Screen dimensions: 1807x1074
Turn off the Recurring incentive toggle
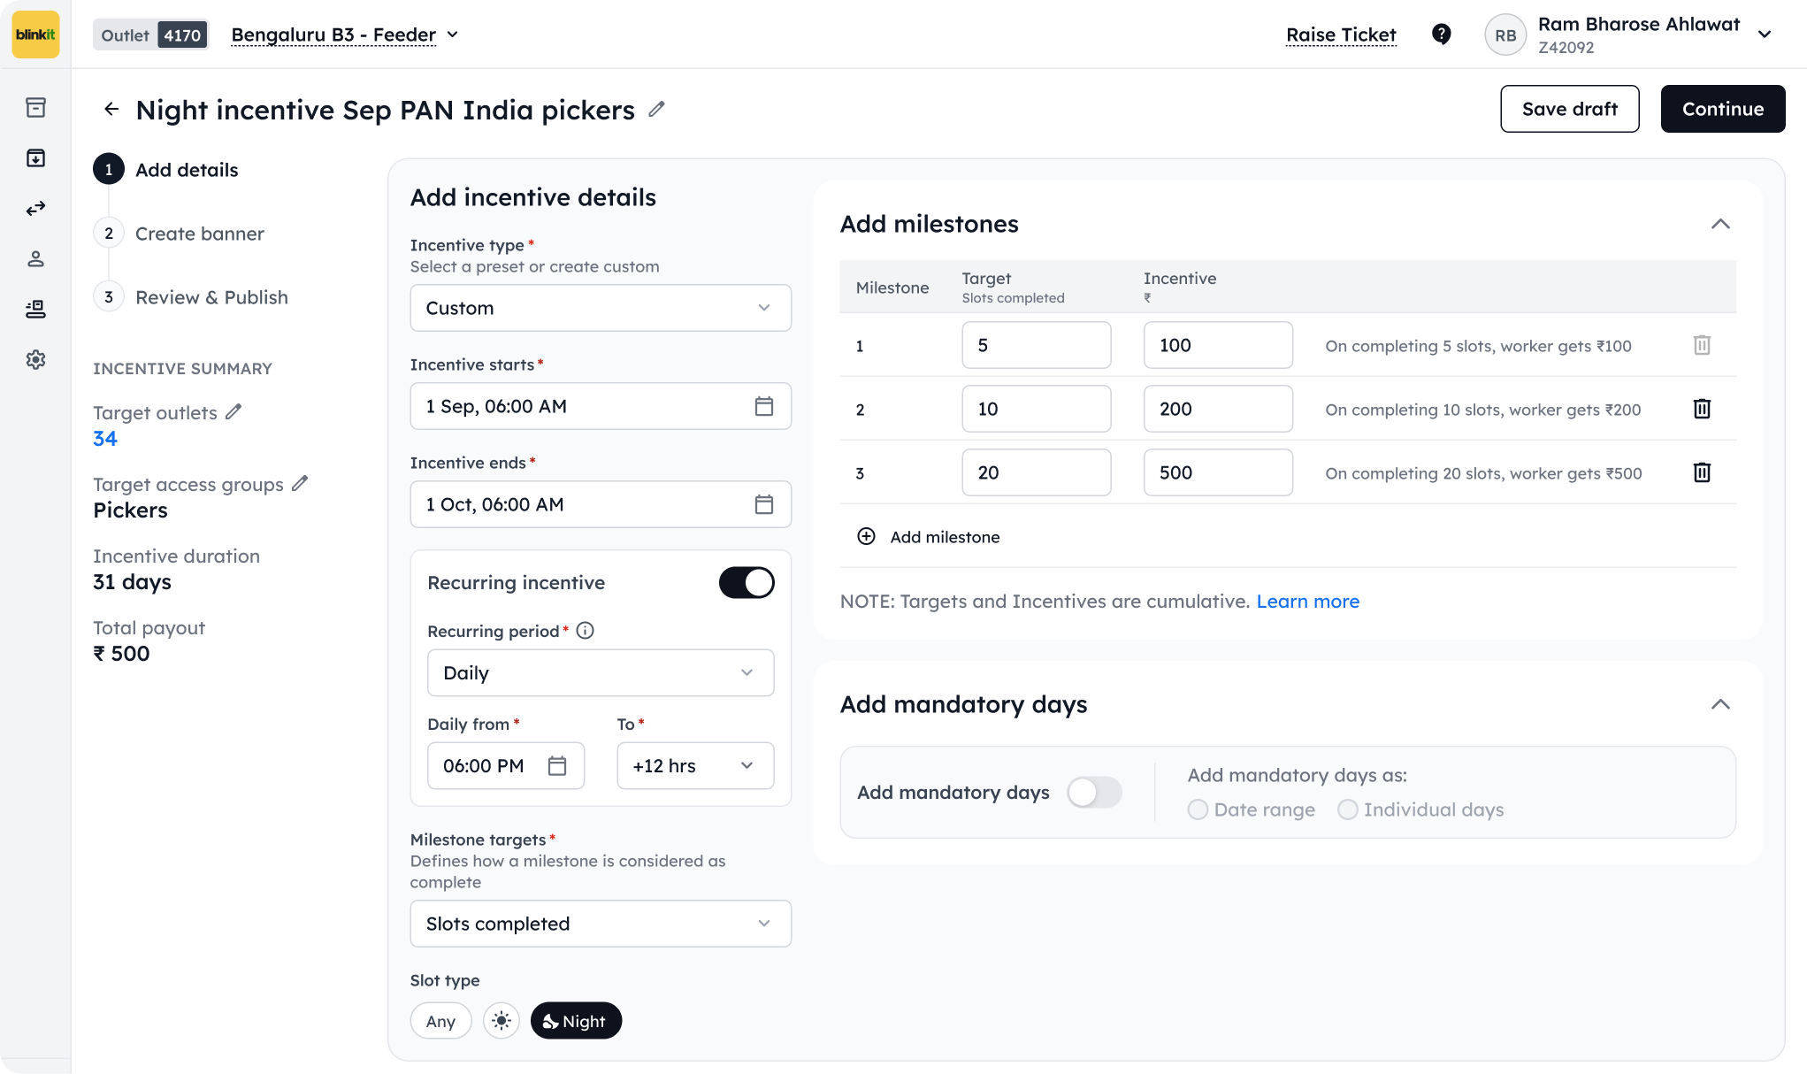click(x=747, y=582)
